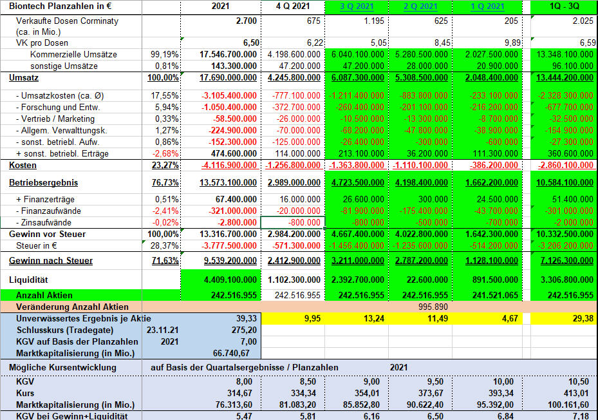Select the '4 Q 2021' column header cell
Viewport: 598px width, 420px height.
click(293, 7)
